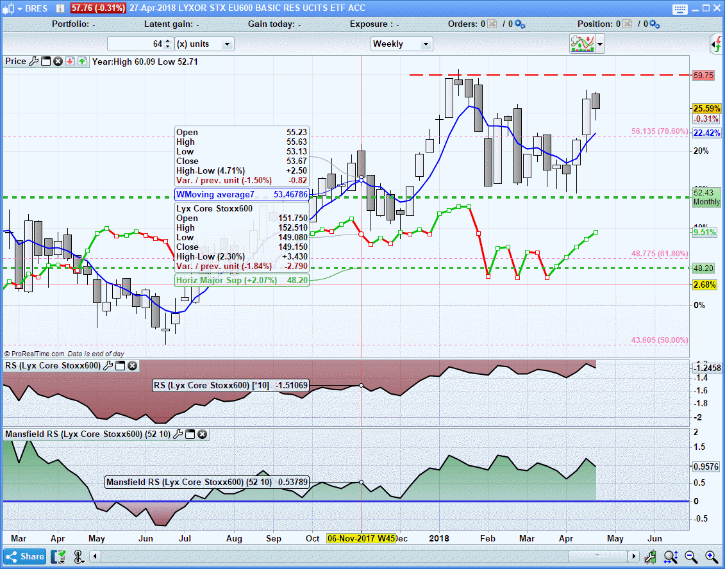Open Price panel wrench settings
Viewport: 725px width, 569px height.
tap(34, 62)
